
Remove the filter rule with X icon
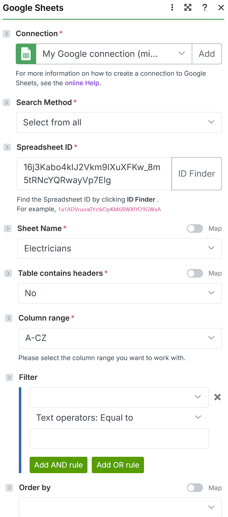click(x=217, y=397)
